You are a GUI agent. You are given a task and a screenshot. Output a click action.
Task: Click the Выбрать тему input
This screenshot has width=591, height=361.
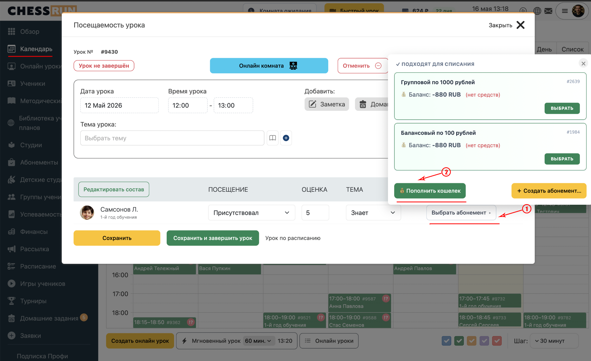click(x=172, y=138)
